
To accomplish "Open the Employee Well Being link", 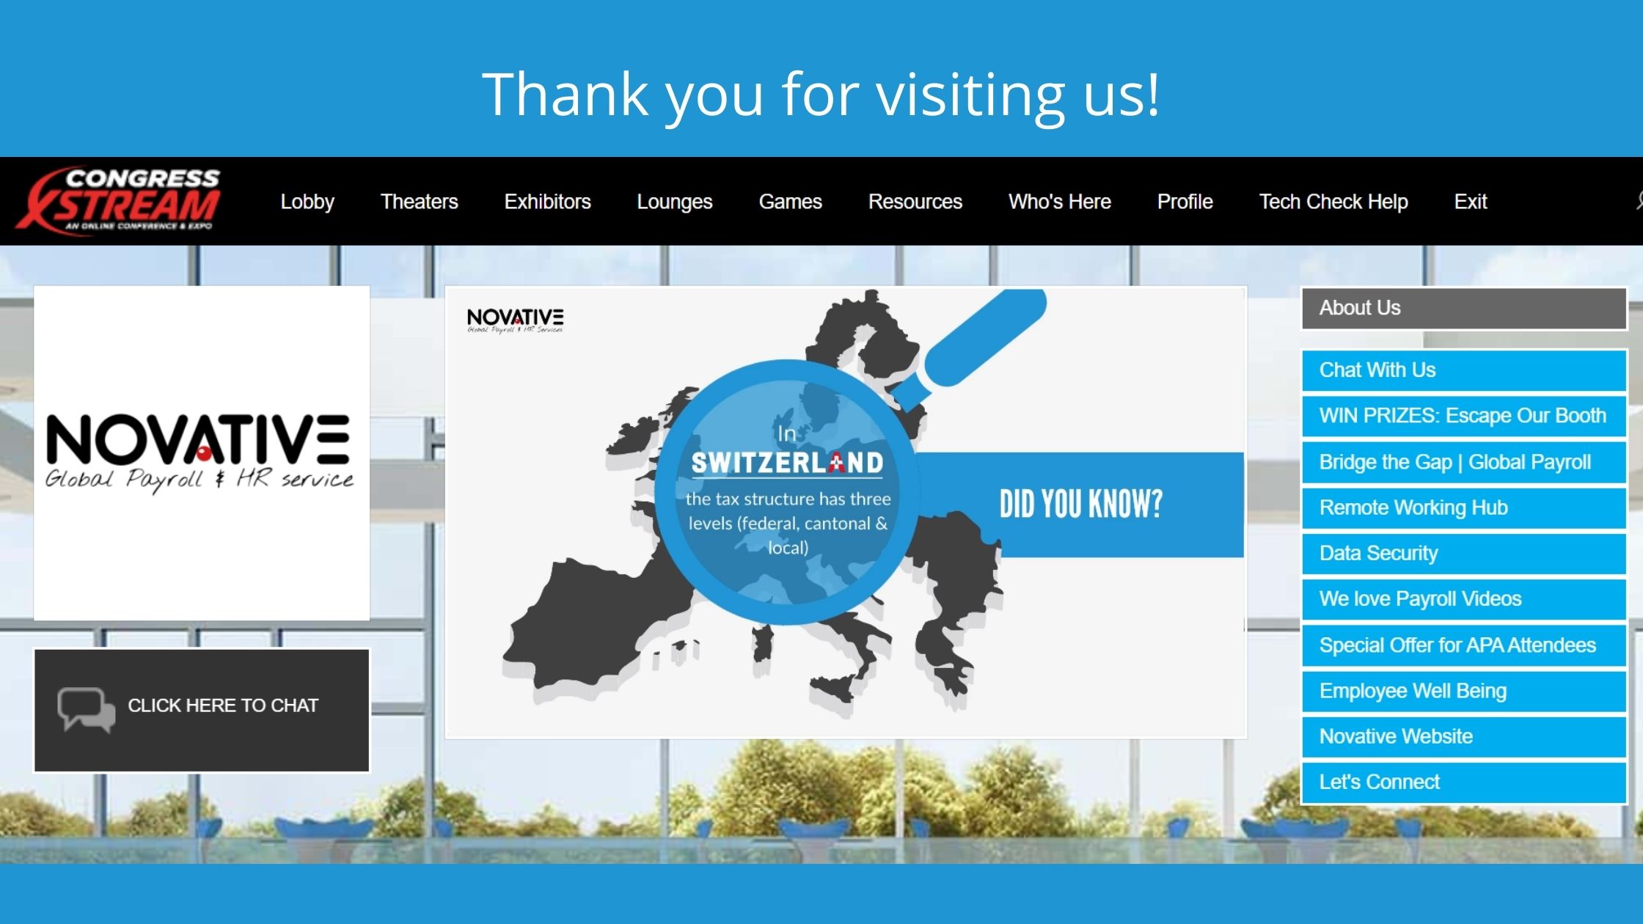I will (x=1464, y=691).
